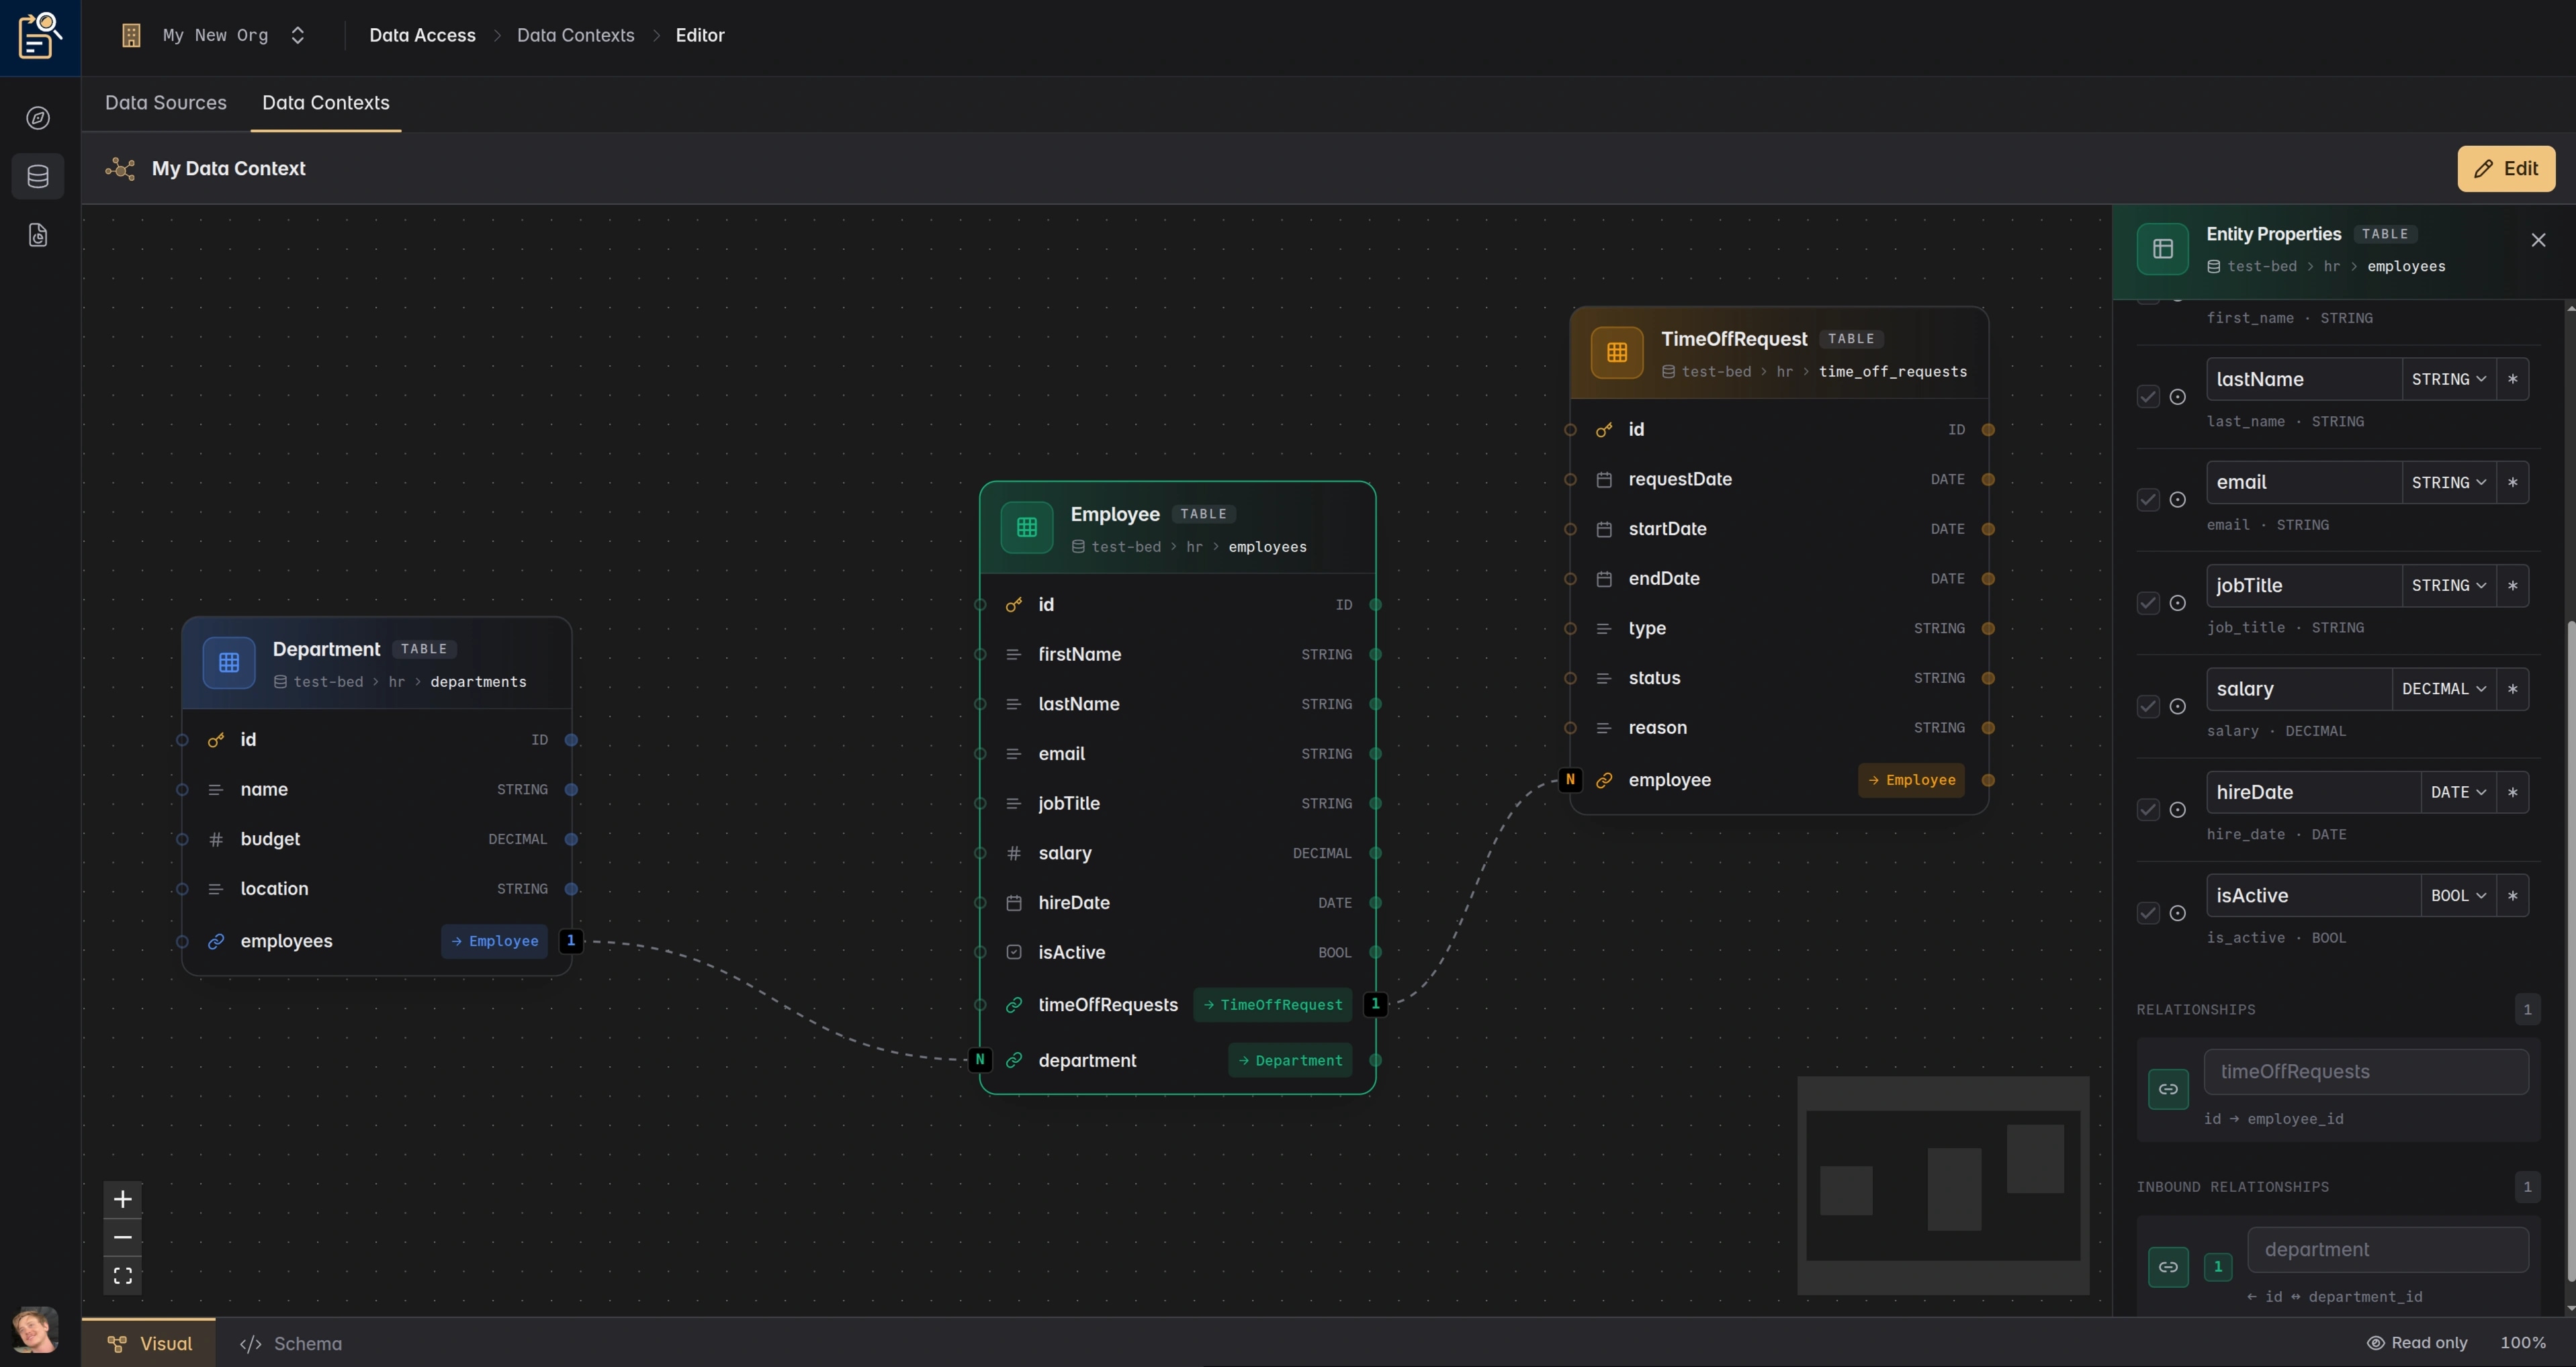
Task: Toggle the lastName field checkbox
Action: pos(2148,397)
